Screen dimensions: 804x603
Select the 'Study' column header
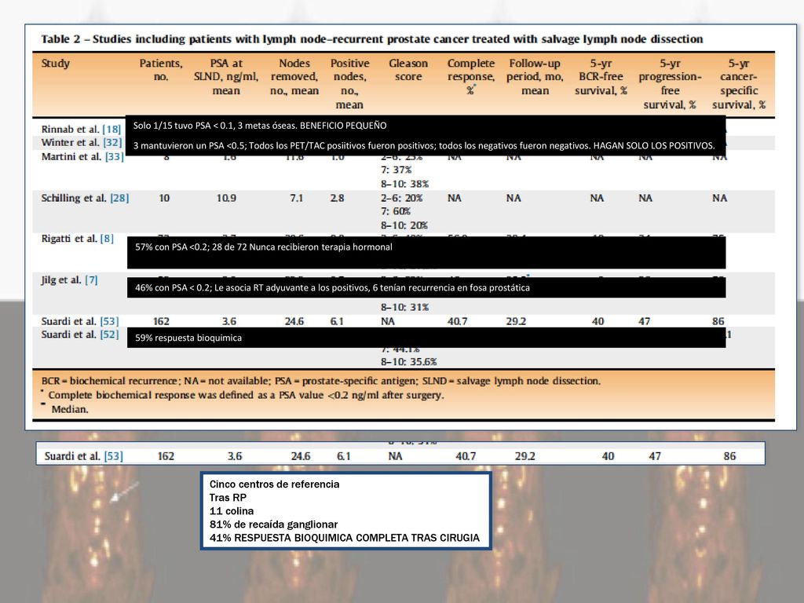coord(56,64)
